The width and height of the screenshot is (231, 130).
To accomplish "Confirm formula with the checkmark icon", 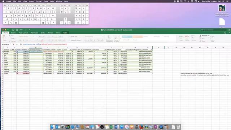I will tap(17, 44).
